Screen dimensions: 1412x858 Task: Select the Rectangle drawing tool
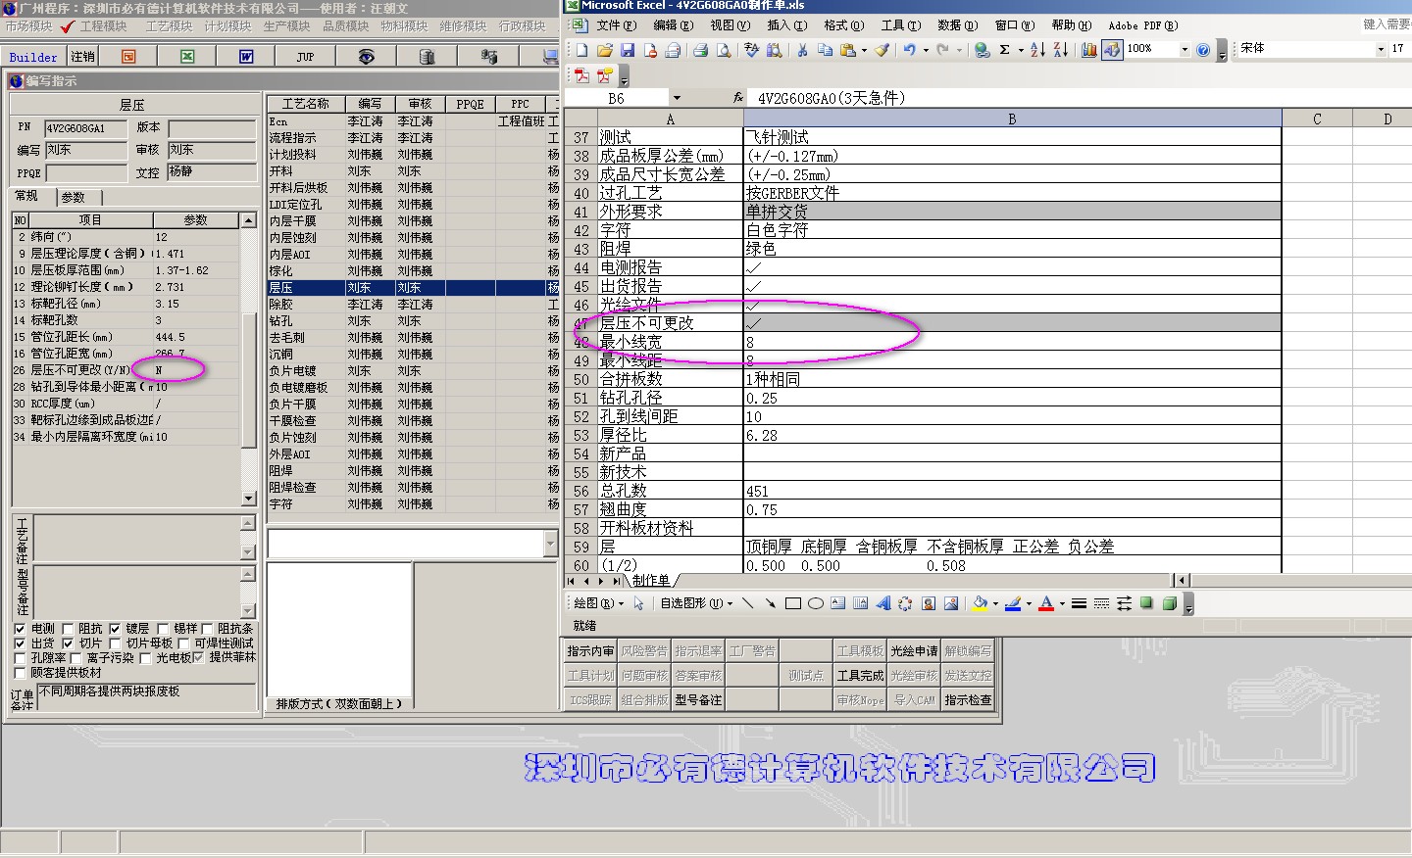click(793, 603)
